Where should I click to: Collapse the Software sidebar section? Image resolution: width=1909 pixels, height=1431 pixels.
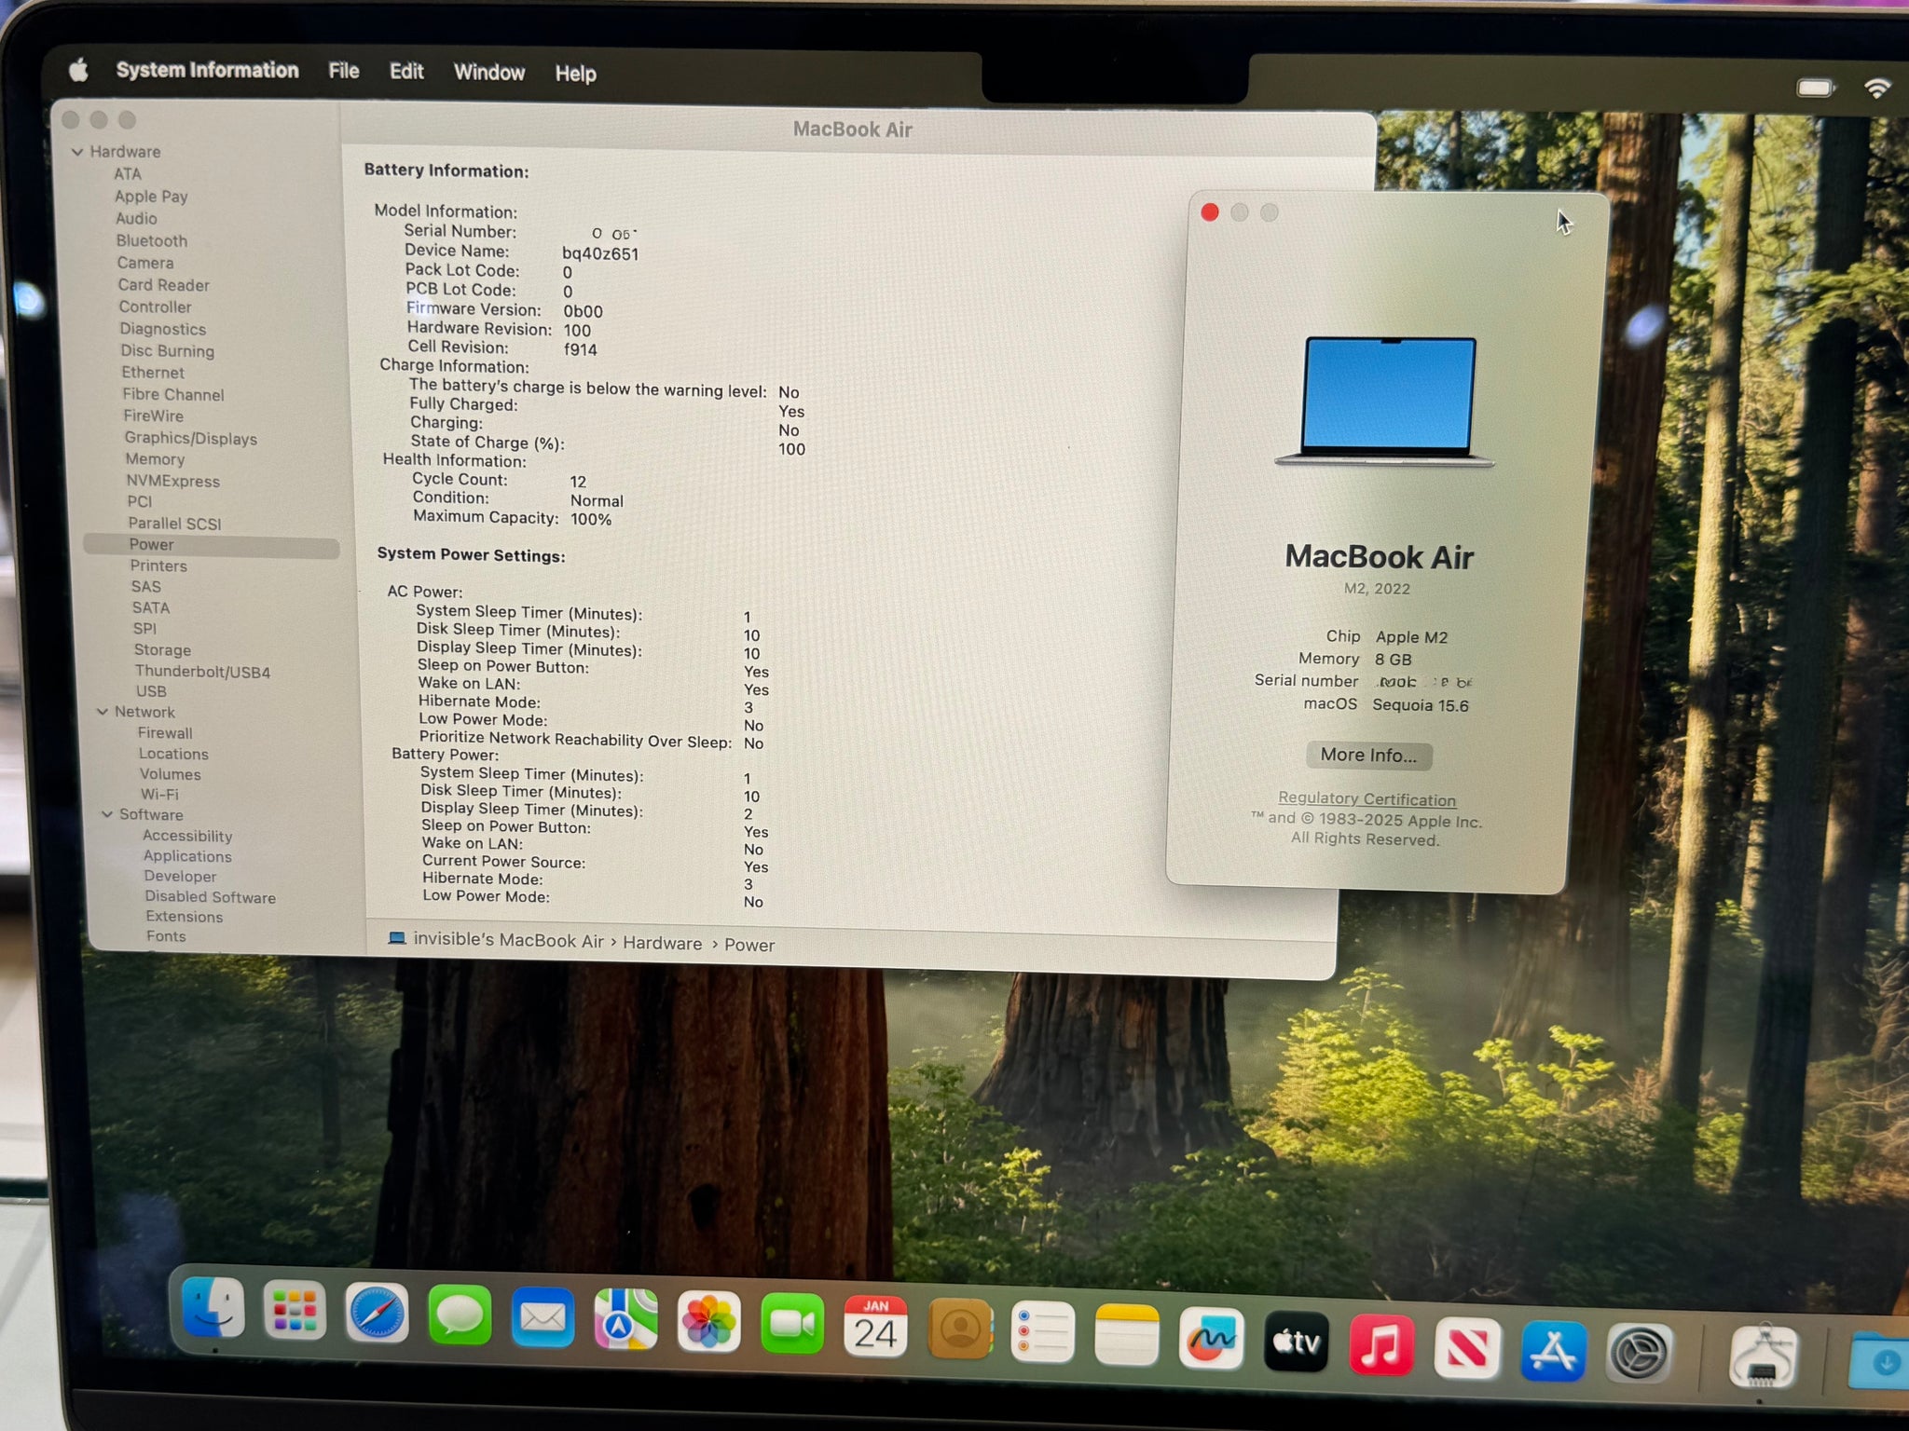pyautogui.click(x=107, y=814)
